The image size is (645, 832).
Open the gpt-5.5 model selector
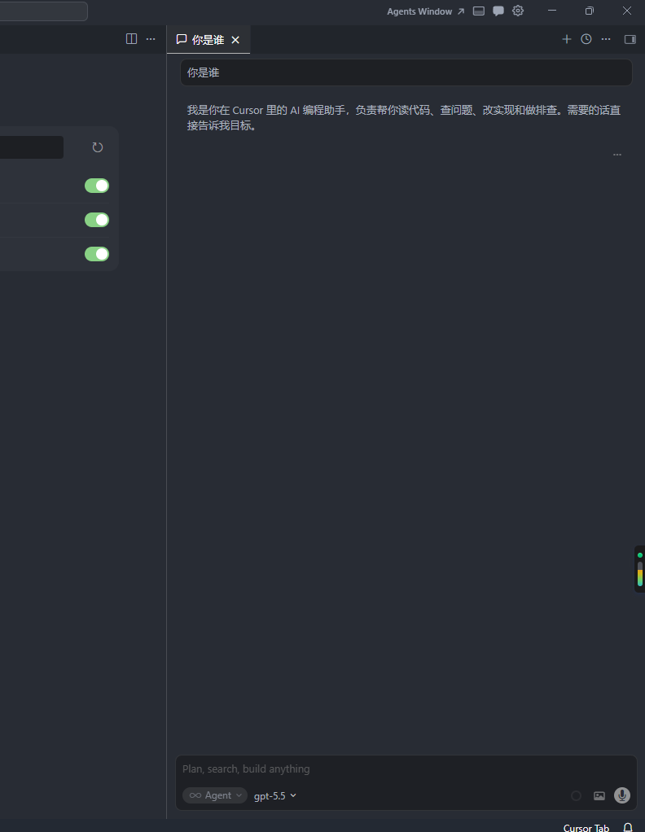(275, 795)
